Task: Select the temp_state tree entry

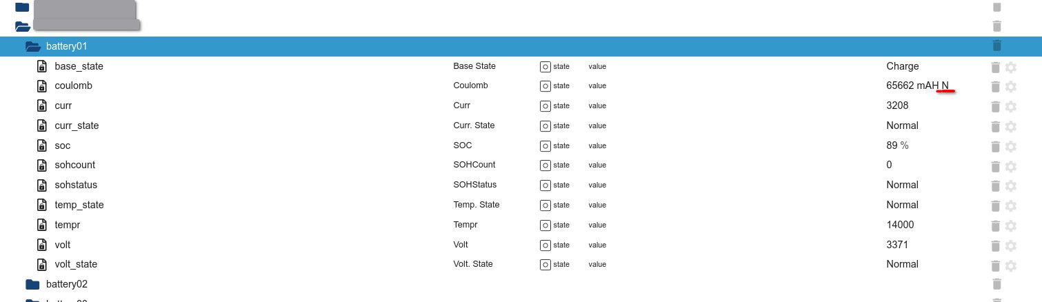Action: click(x=79, y=205)
